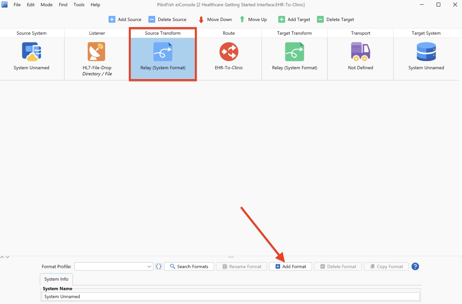Click the Delete Format button
Viewport: 462px width, 304px height.
coord(338,266)
